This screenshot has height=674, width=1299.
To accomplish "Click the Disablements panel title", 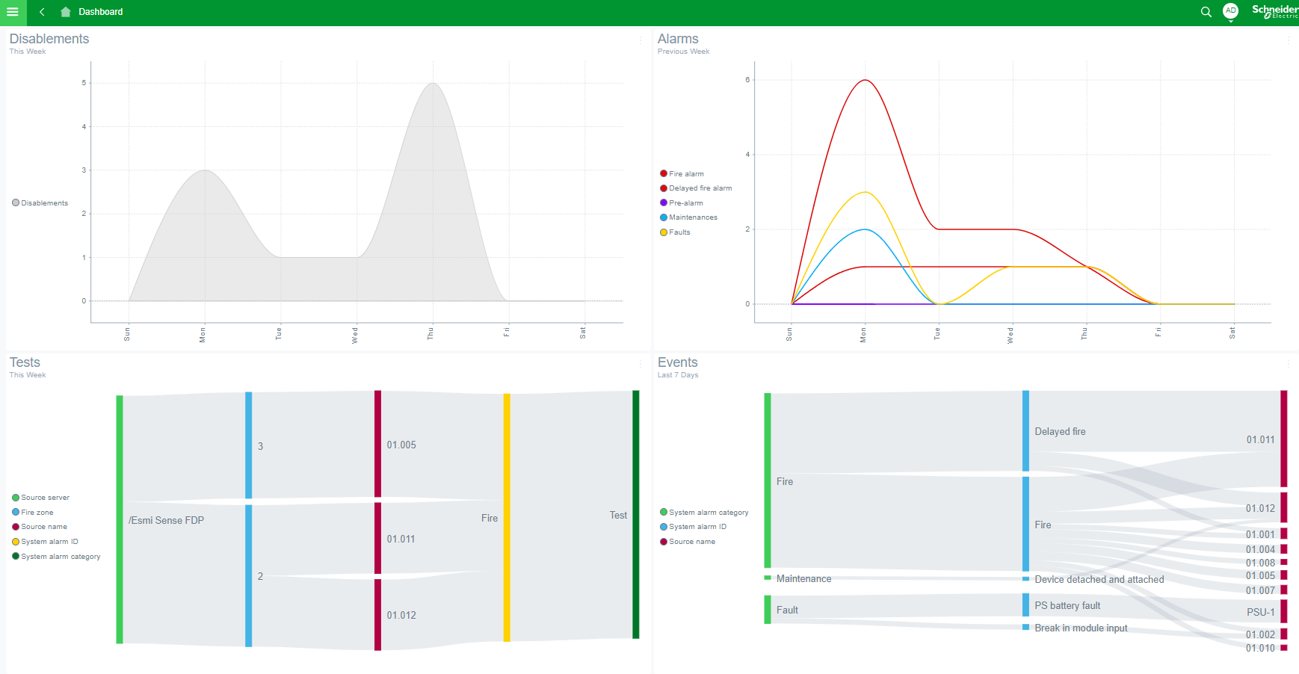I will 49,39.
